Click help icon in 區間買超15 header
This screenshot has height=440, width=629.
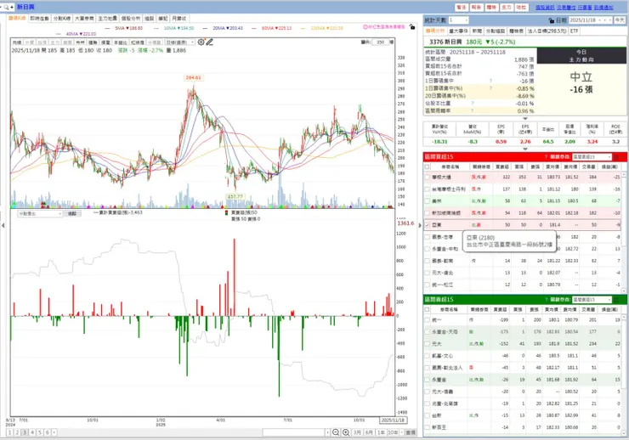coord(546,156)
